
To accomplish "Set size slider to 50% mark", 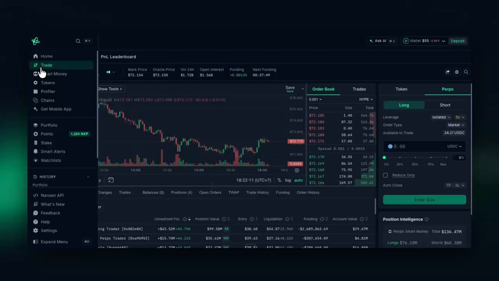I will coord(415,158).
